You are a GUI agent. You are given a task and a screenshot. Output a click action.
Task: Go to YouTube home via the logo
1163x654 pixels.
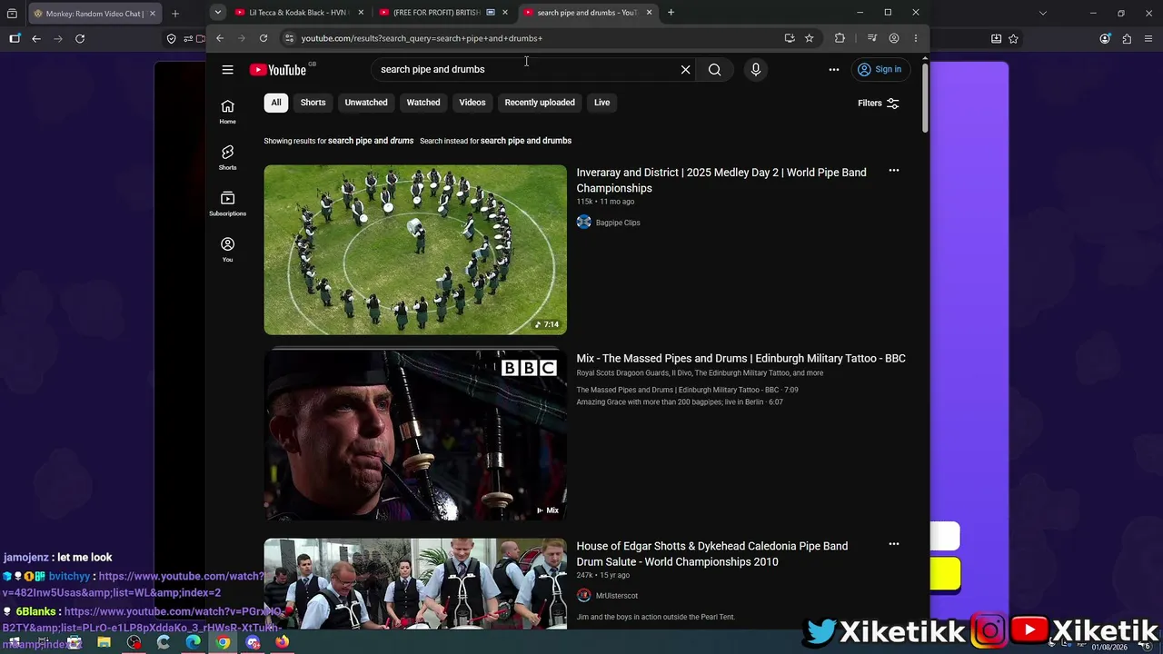click(278, 70)
